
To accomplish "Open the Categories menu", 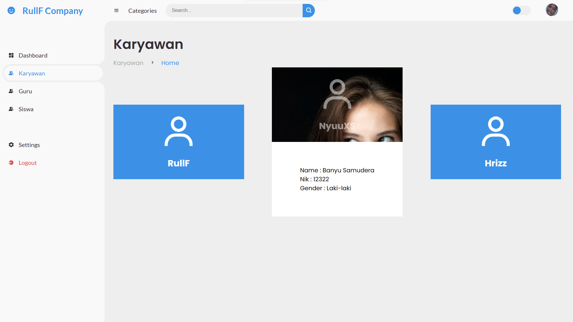I will pyautogui.click(x=142, y=11).
